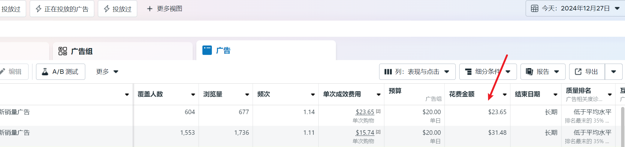625x147 pixels.
Task: Click the breakdown icon beside 细分条件
Action: (468, 72)
